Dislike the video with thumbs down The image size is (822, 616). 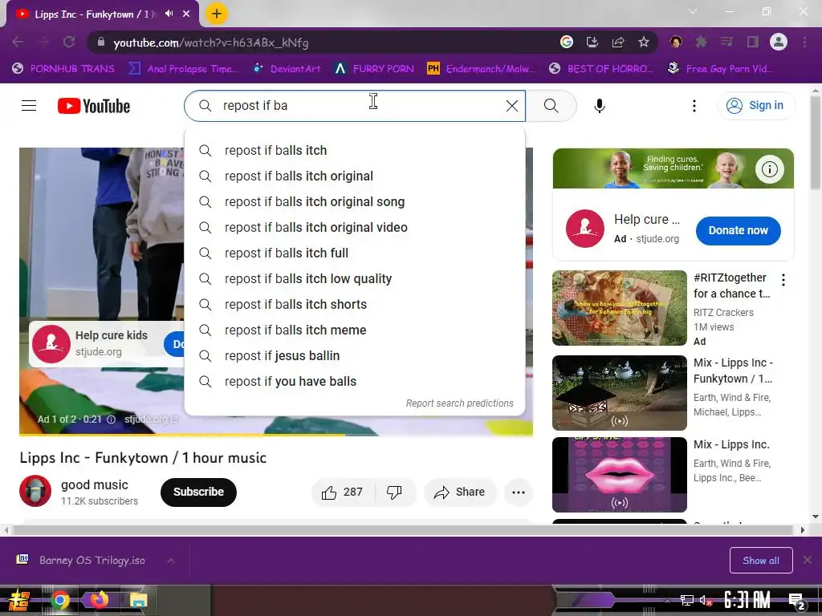click(x=395, y=492)
